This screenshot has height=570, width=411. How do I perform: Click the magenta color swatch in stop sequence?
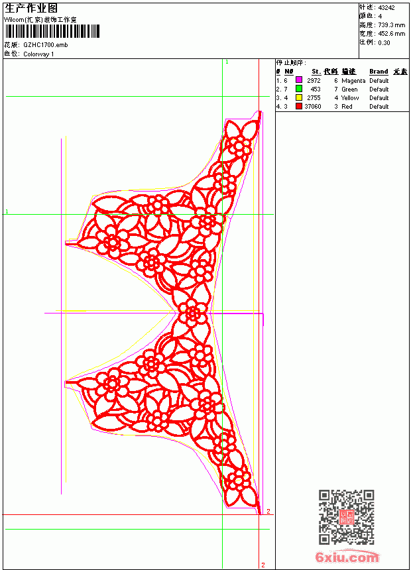(x=298, y=80)
